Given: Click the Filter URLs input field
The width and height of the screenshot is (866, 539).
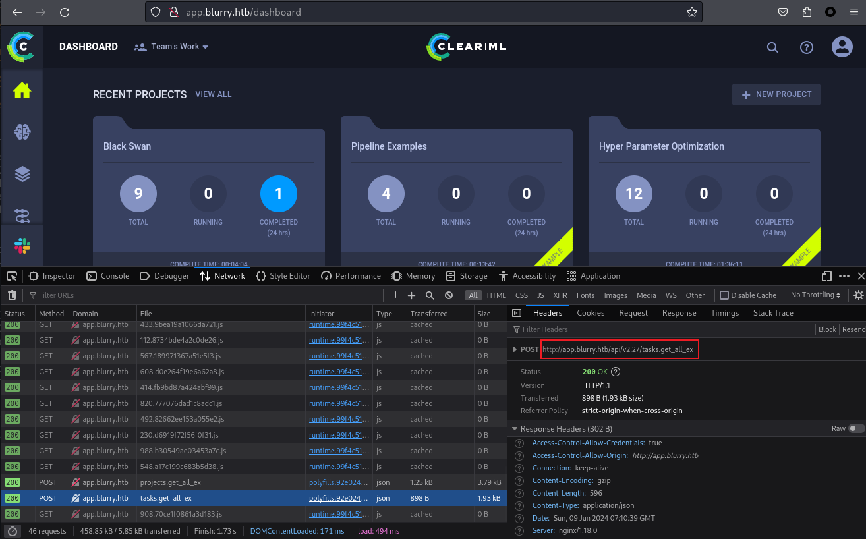Looking at the screenshot, I should tap(204, 295).
